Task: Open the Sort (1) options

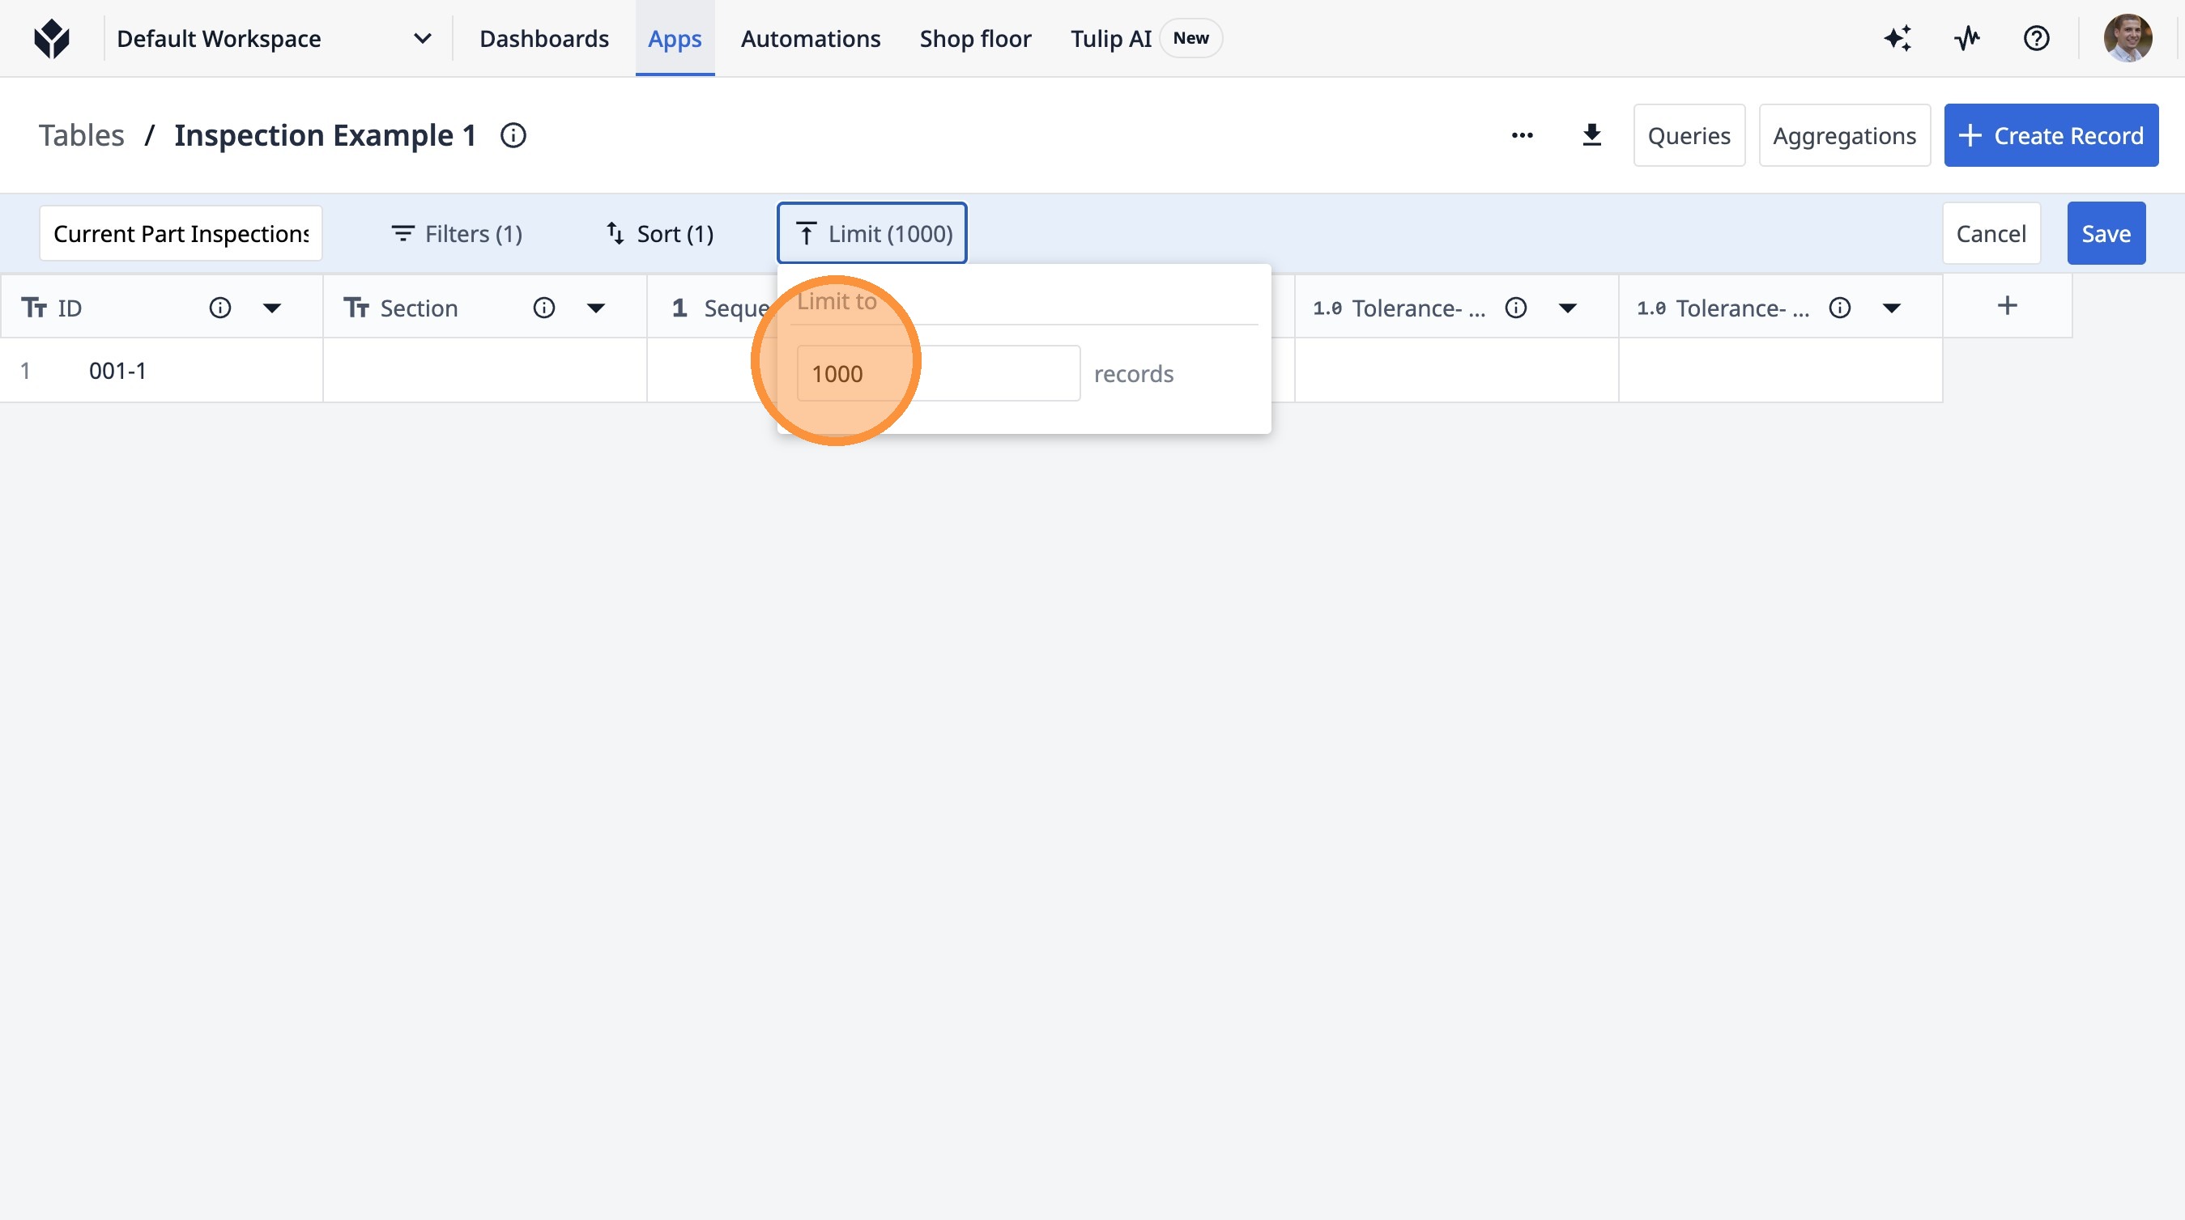Action: [660, 233]
